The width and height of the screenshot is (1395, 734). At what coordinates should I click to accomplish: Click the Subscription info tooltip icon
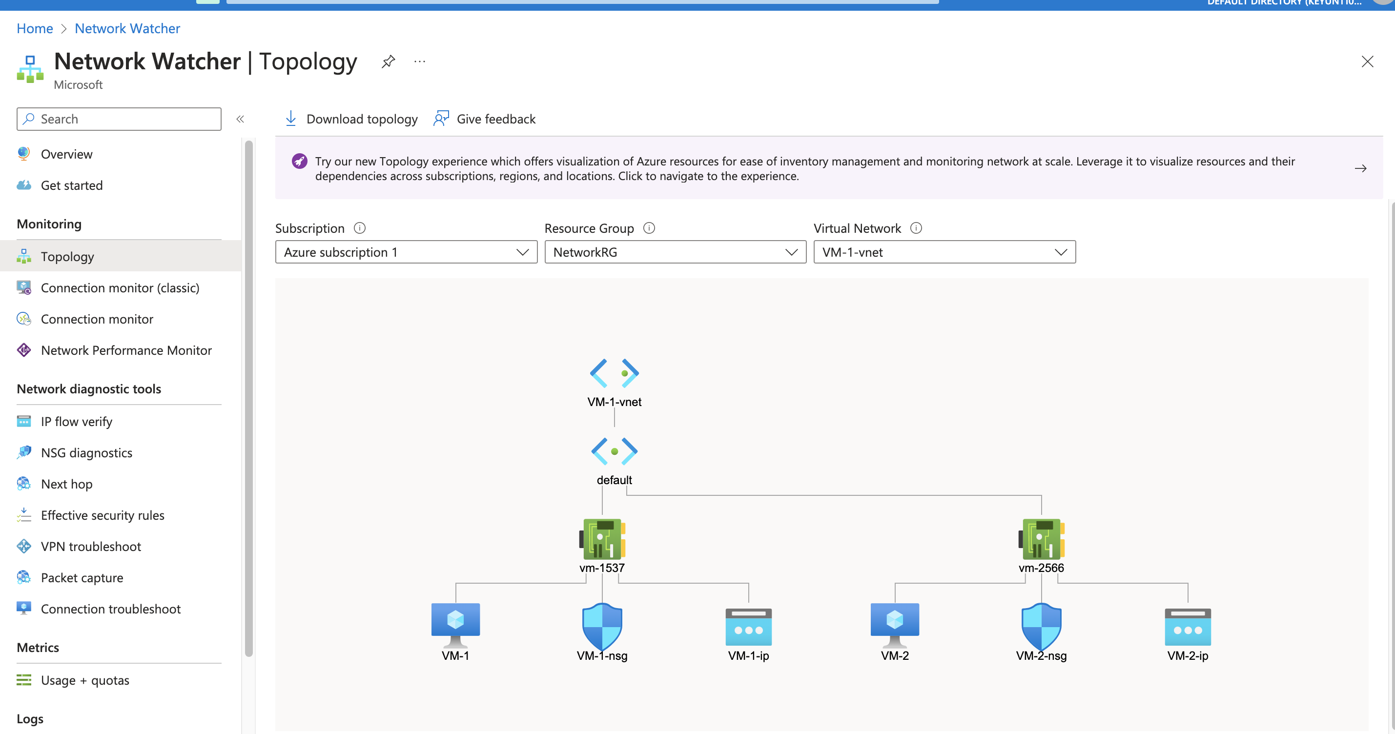pos(359,228)
